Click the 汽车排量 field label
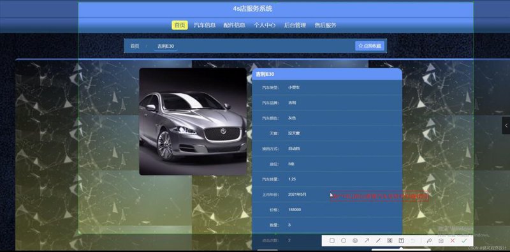 270,179
